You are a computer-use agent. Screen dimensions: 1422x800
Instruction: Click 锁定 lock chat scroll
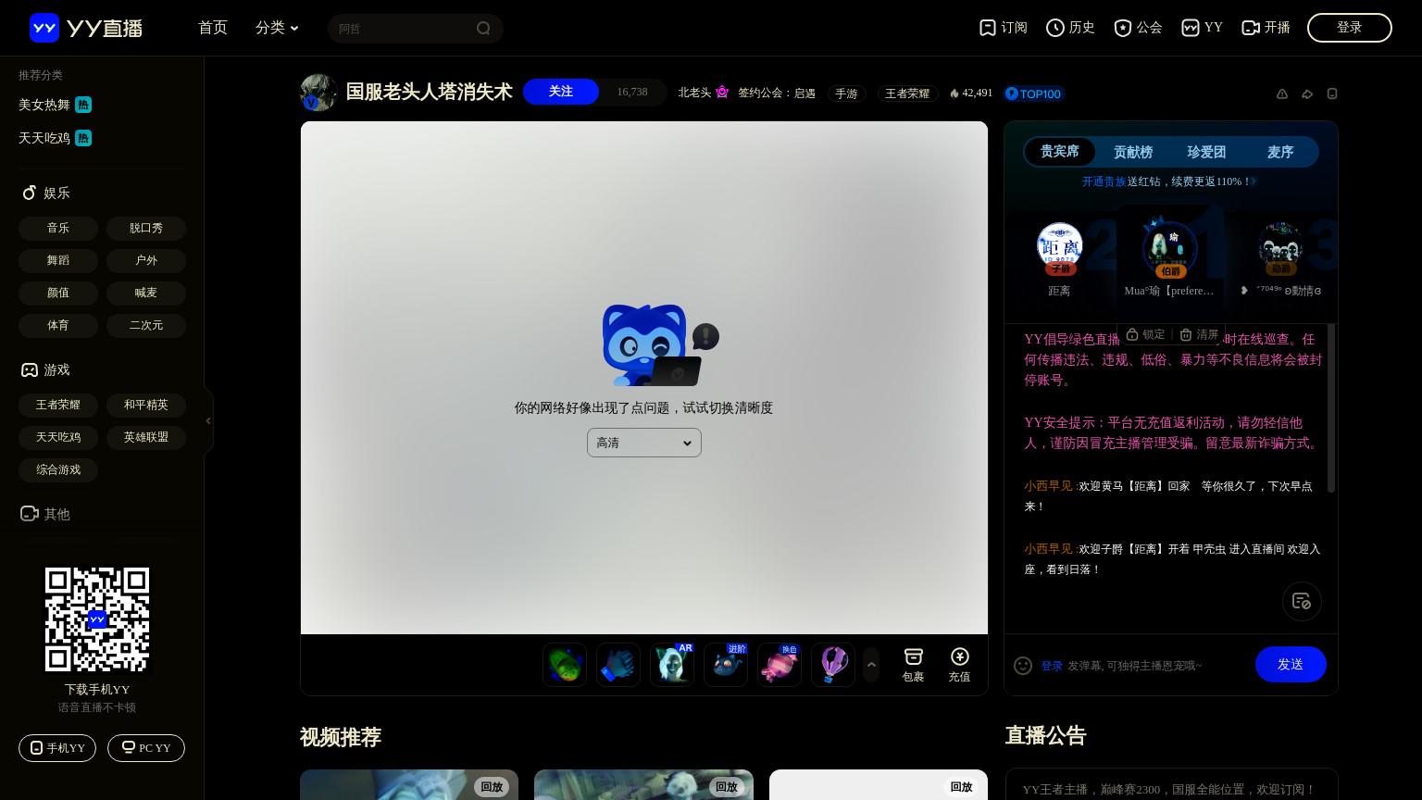point(1145,334)
